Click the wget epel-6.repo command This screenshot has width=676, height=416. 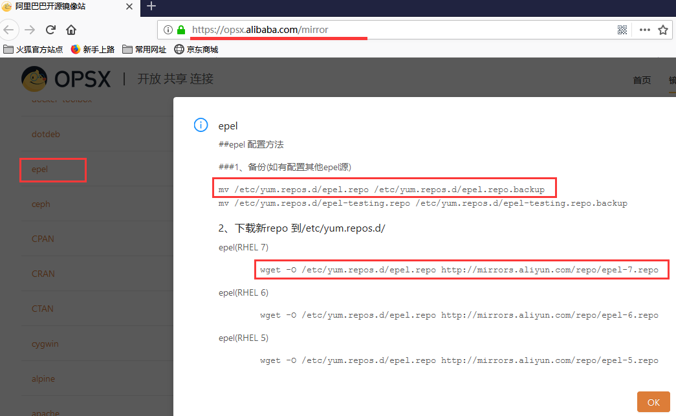pyautogui.click(x=459, y=315)
